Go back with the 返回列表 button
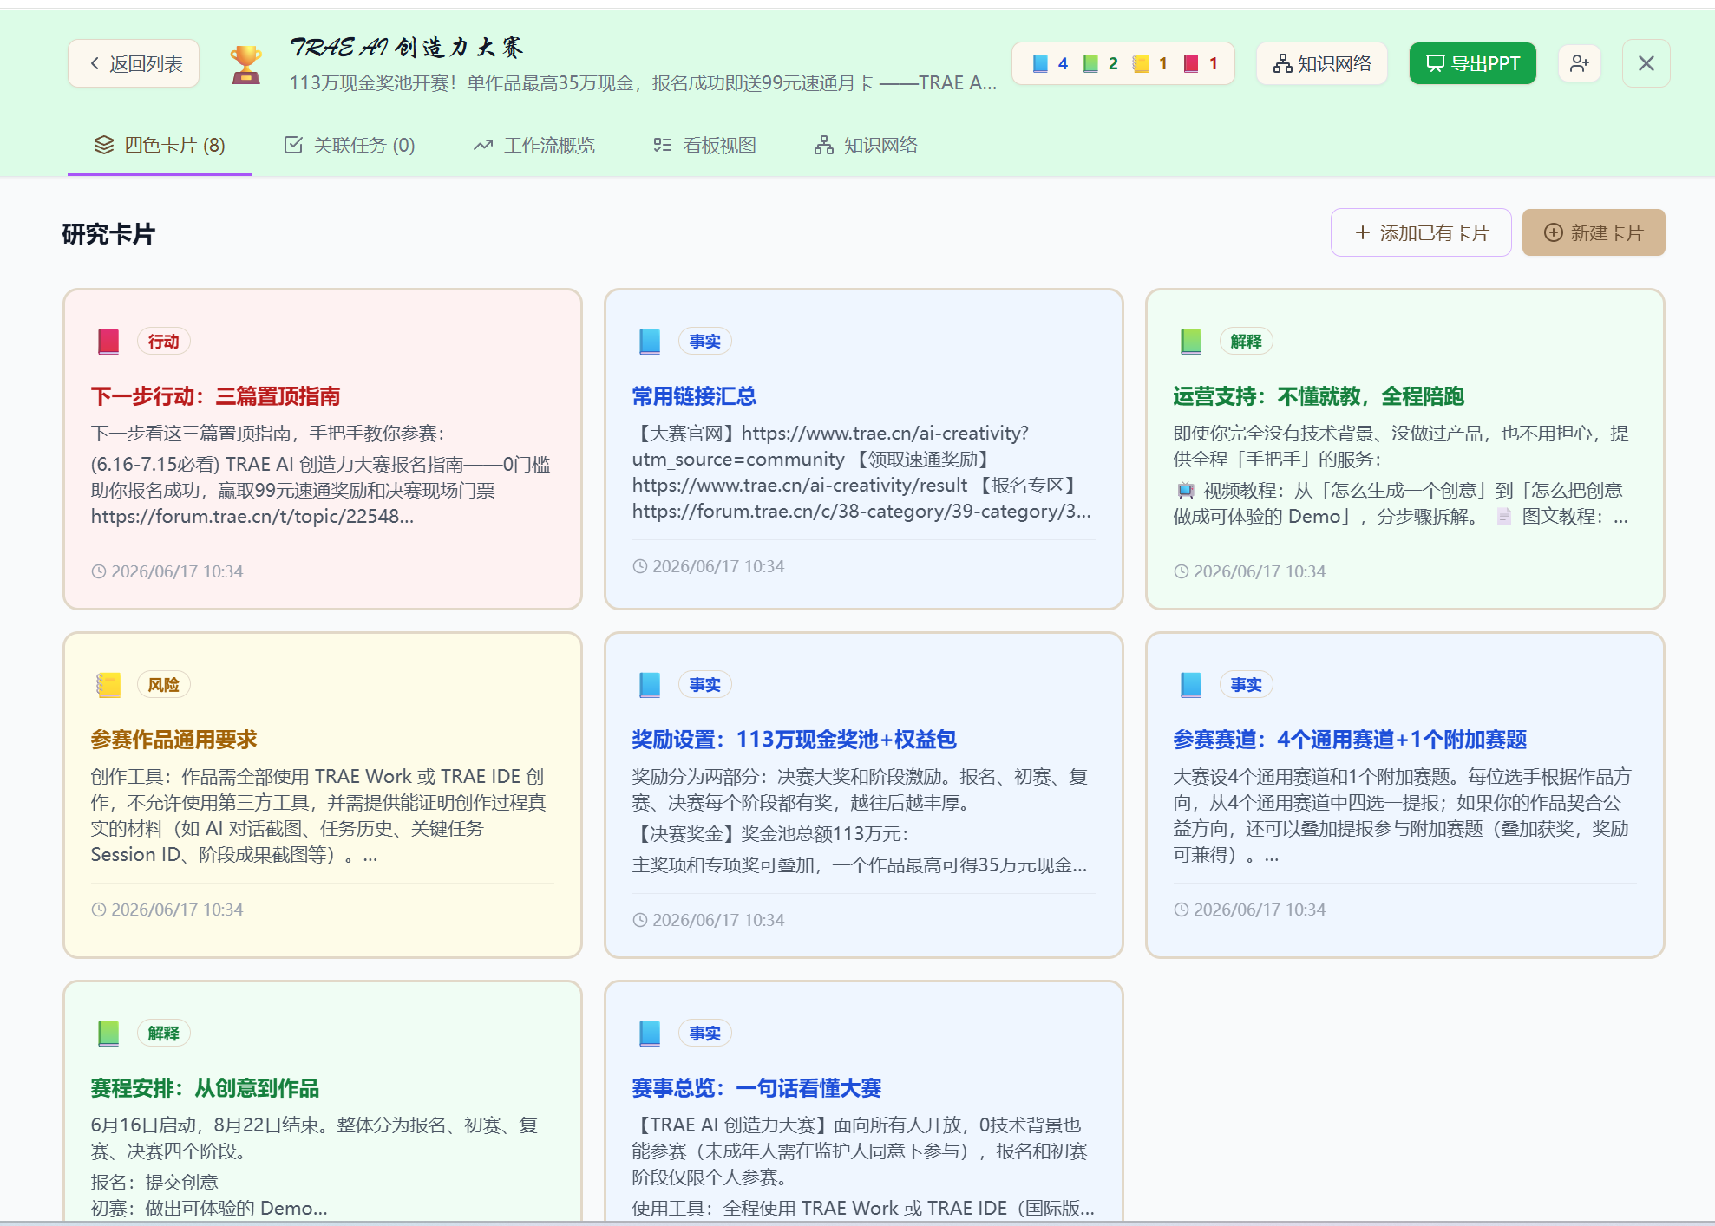This screenshot has width=1715, height=1226. pyautogui.click(x=134, y=63)
